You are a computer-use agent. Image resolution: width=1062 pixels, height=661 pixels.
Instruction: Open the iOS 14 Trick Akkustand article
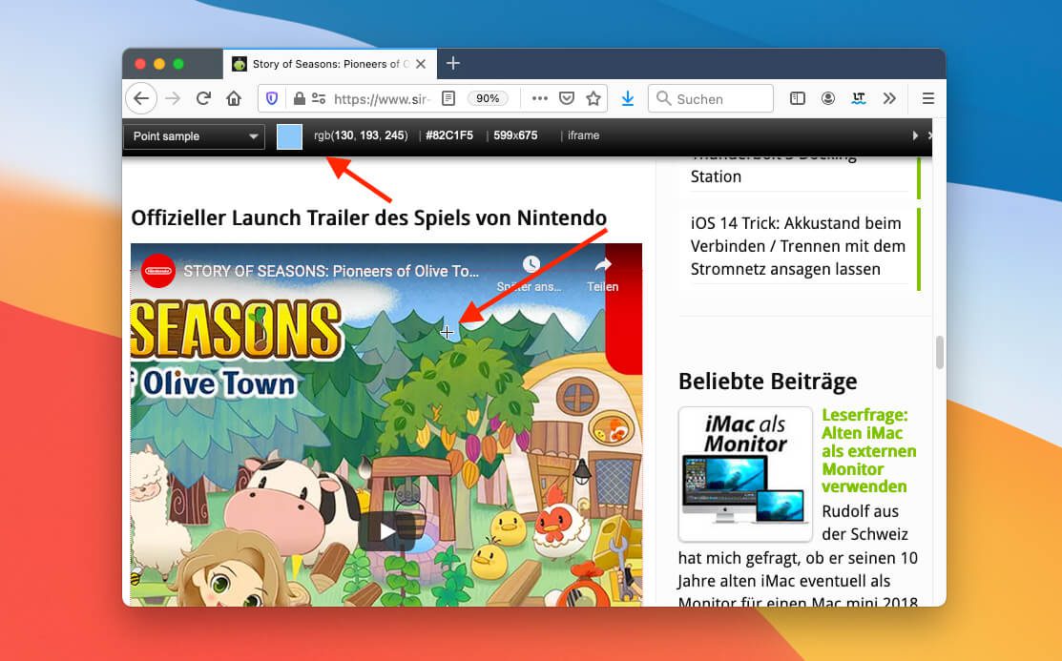point(798,246)
